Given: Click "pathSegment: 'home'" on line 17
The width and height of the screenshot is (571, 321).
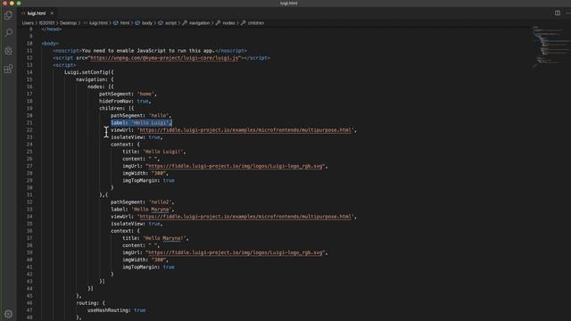Looking at the screenshot, I should [x=128, y=94].
